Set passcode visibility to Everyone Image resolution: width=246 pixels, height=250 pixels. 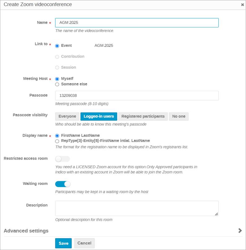pos(67,116)
